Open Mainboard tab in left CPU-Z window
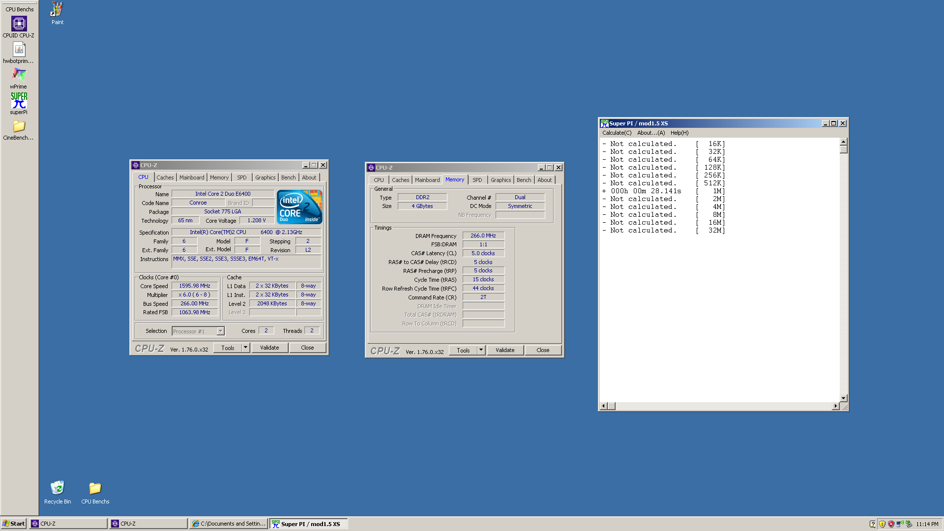 (192, 177)
